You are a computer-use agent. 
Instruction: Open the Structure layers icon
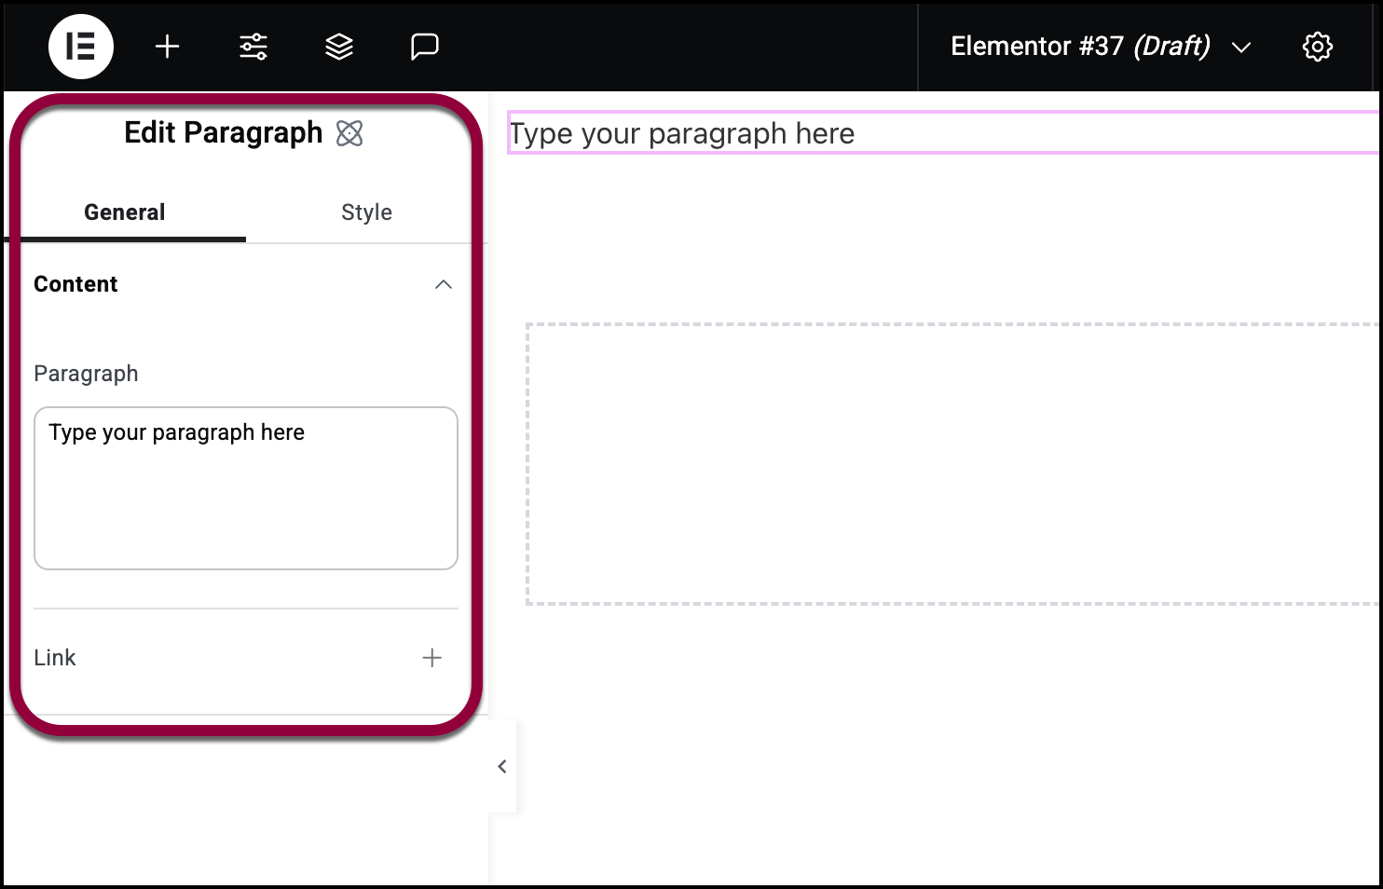(339, 47)
